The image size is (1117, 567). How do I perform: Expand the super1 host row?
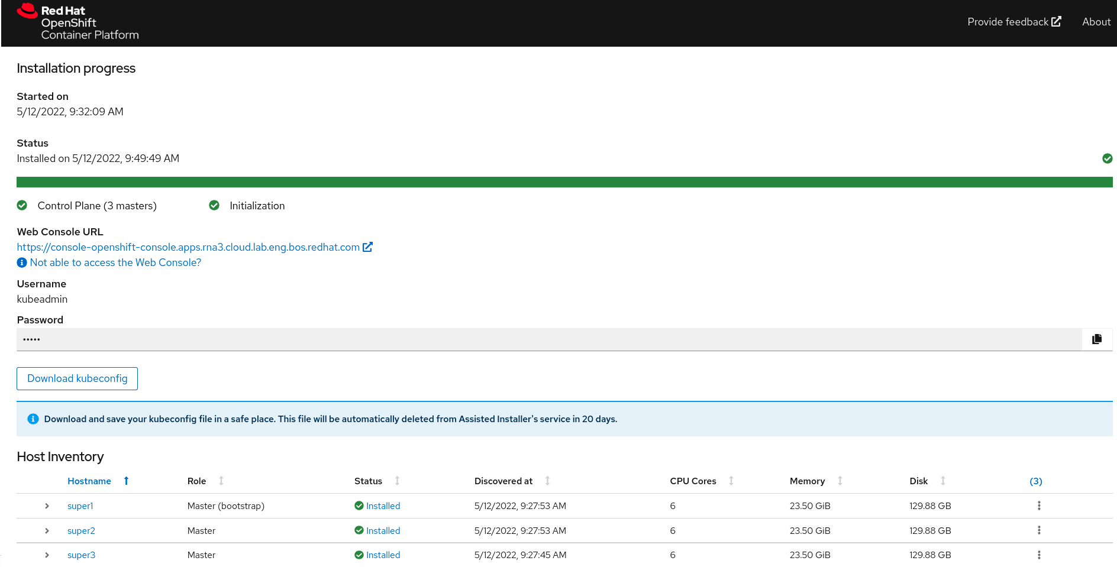[47, 506]
